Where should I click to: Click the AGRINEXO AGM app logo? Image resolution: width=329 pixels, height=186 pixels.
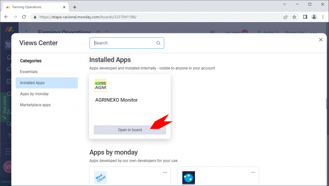tap(101, 85)
